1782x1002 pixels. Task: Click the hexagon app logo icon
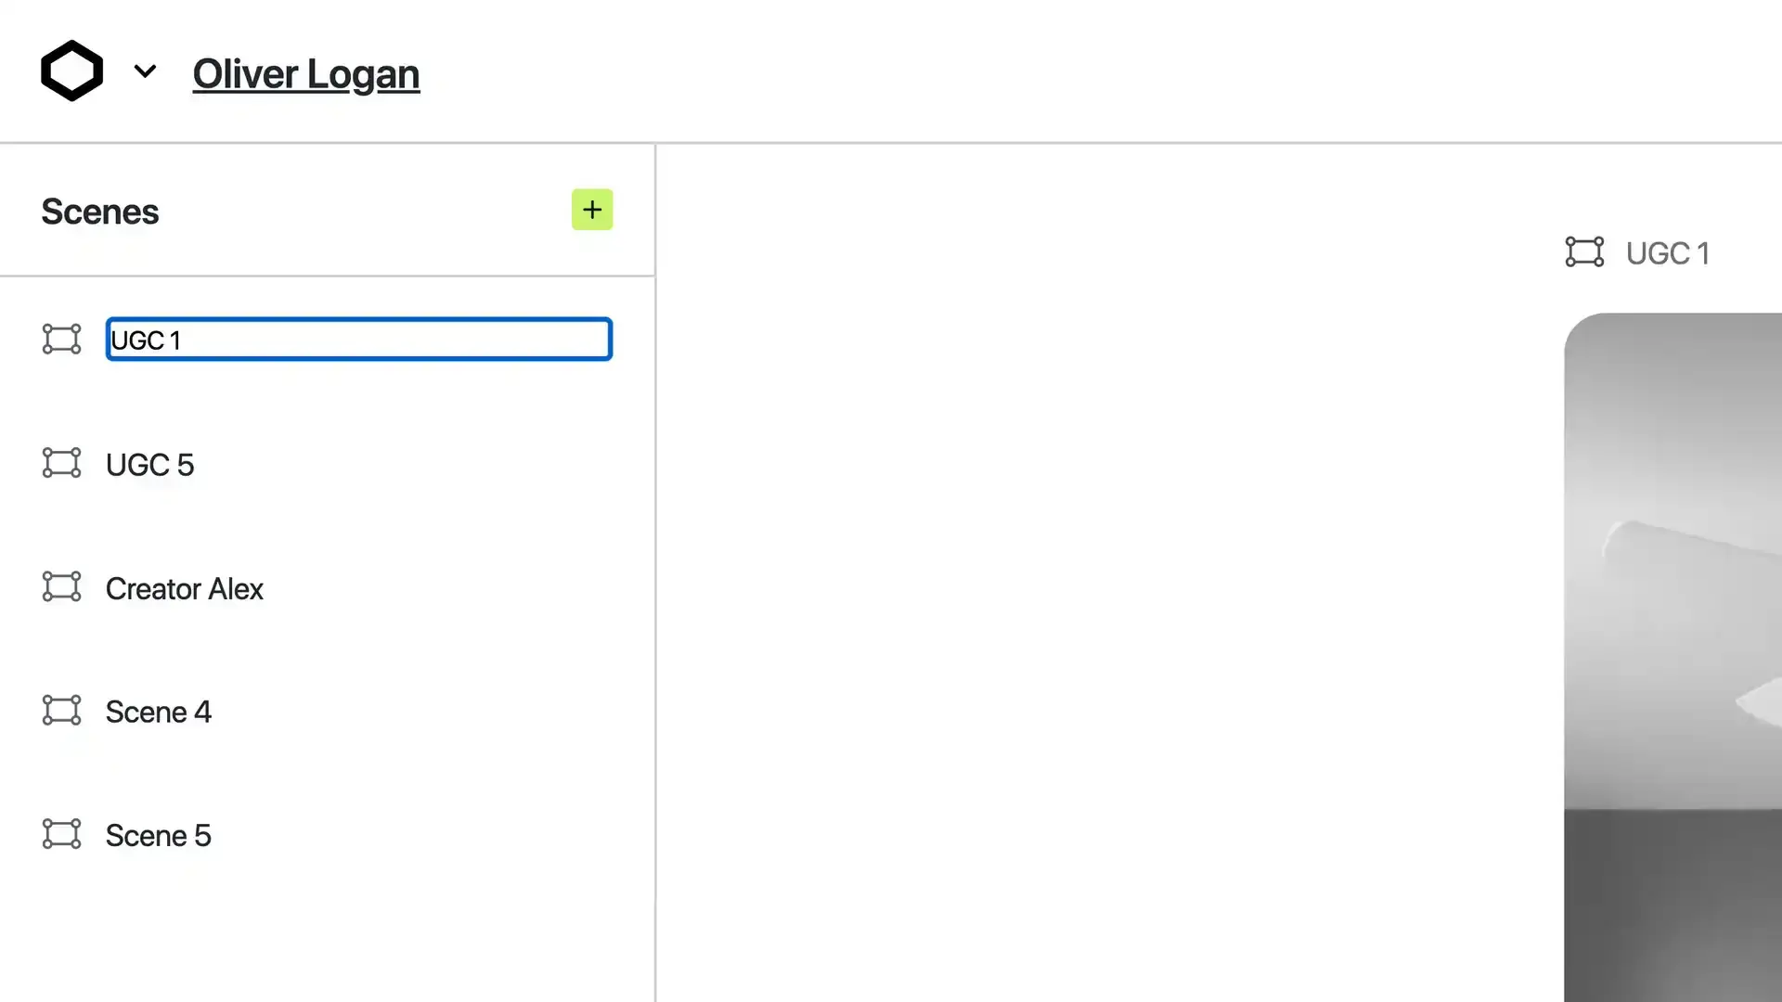[71, 70]
